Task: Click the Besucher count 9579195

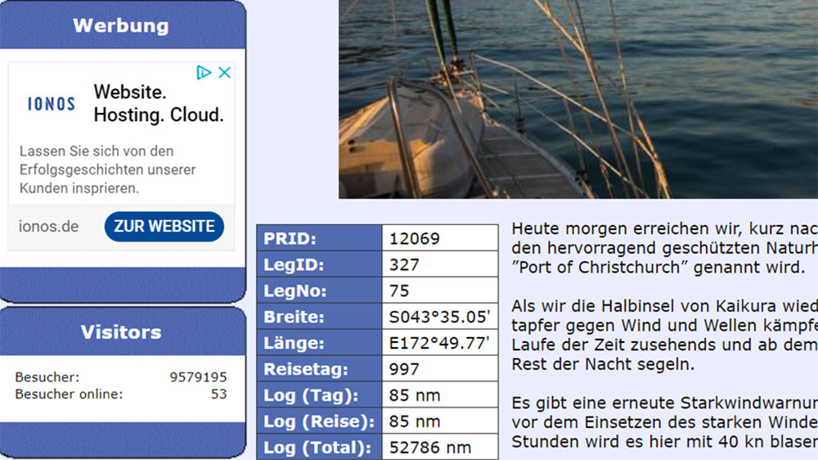Action: click(x=198, y=377)
